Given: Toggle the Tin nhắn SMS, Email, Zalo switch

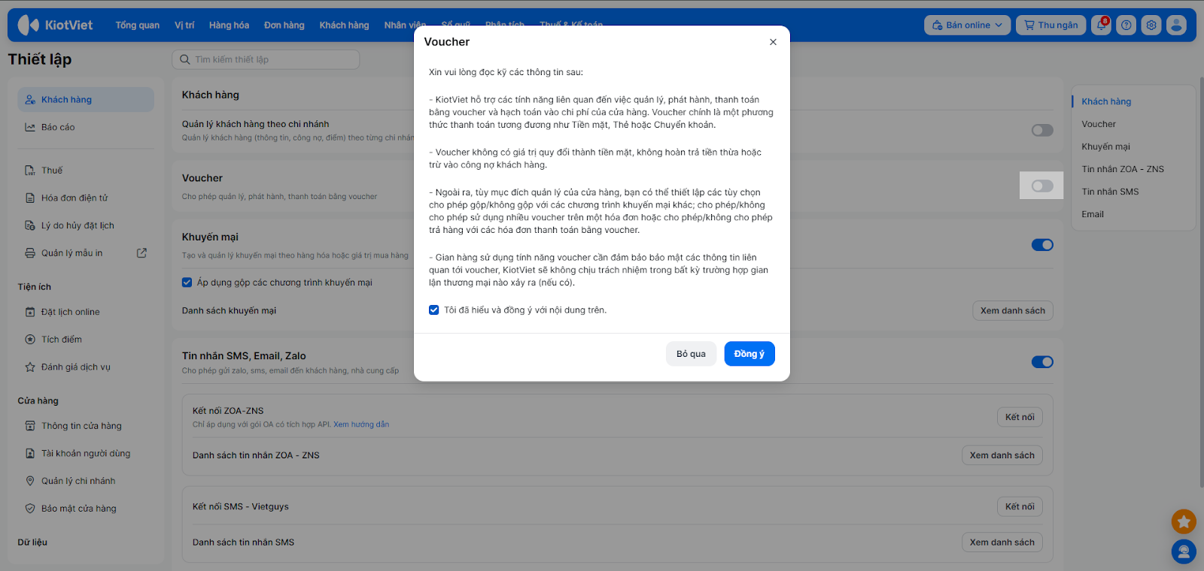Looking at the screenshot, I should (x=1042, y=362).
